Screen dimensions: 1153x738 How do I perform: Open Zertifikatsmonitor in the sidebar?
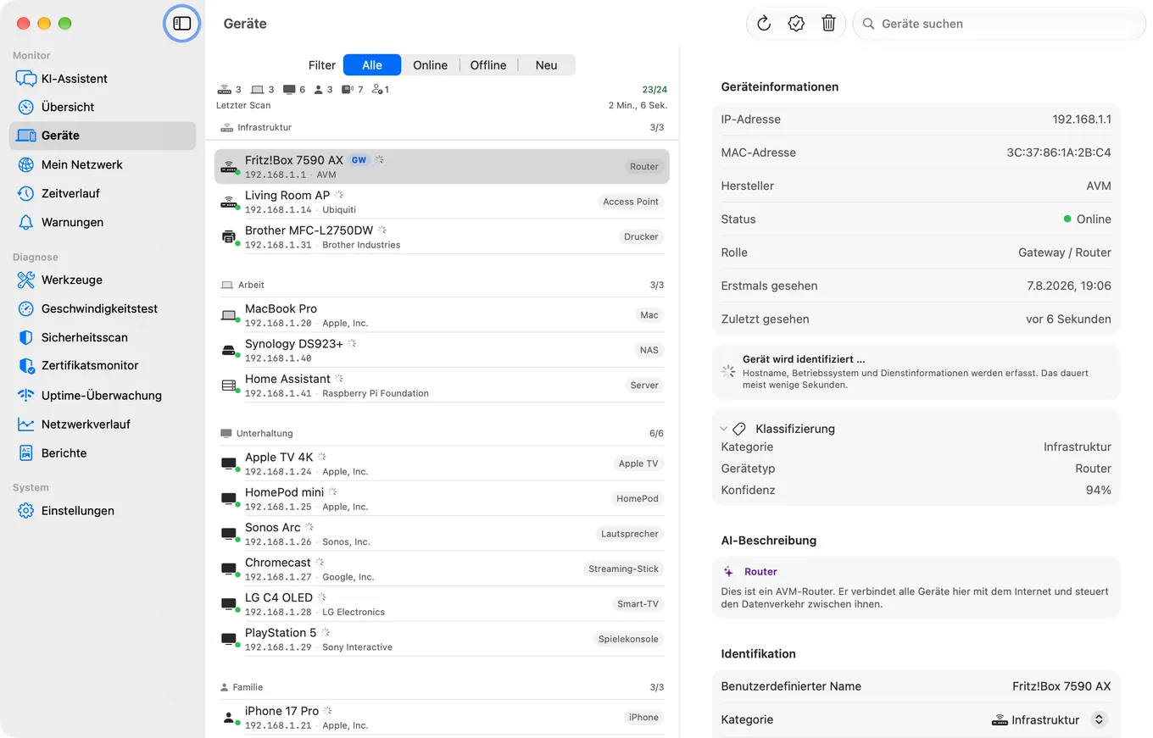pos(103,366)
